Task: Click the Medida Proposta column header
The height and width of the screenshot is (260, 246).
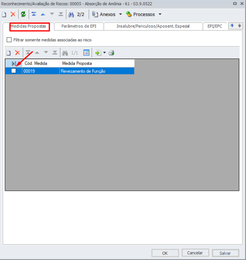Action: pyautogui.click(x=97, y=63)
